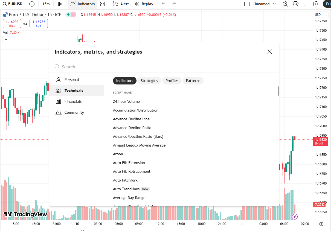Viewport: 331px width, 231px height.
Task: Focus the indicator Search field
Action: pos(164,67)
